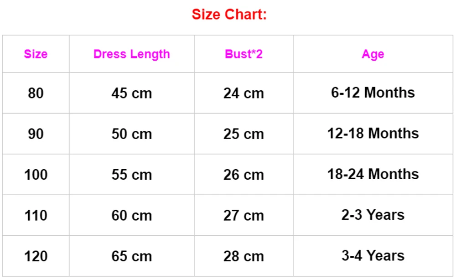Select the 3-4 Years age cell
This screenshot has width=456, height=280.
point(373,255)
